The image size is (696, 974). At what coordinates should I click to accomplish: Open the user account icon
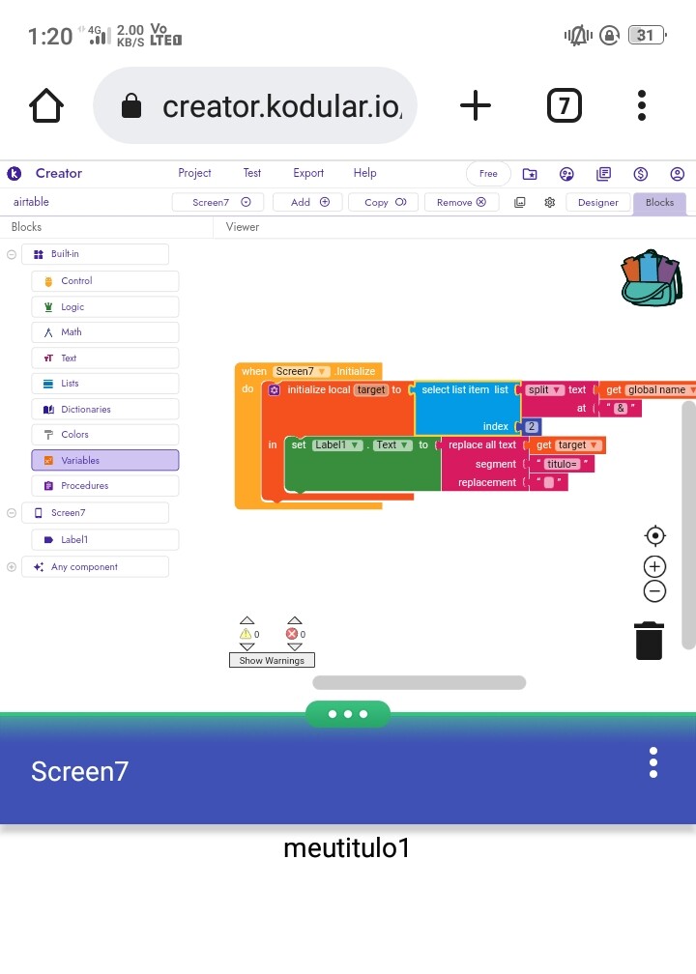point(678,174)
